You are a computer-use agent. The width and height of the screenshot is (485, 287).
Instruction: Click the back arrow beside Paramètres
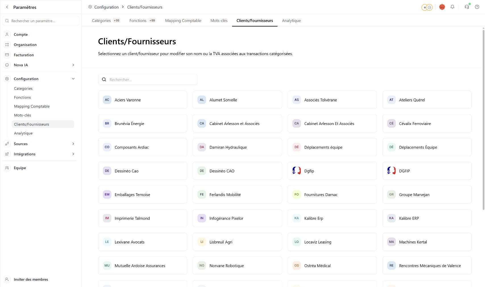coord(7,7)
